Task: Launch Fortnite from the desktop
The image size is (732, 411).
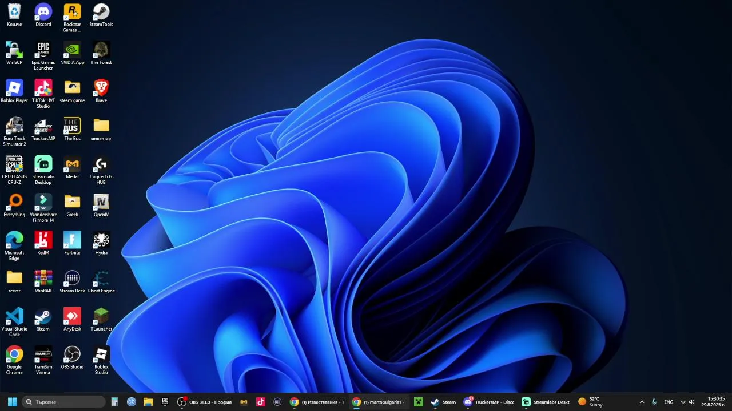Action: 72,244
